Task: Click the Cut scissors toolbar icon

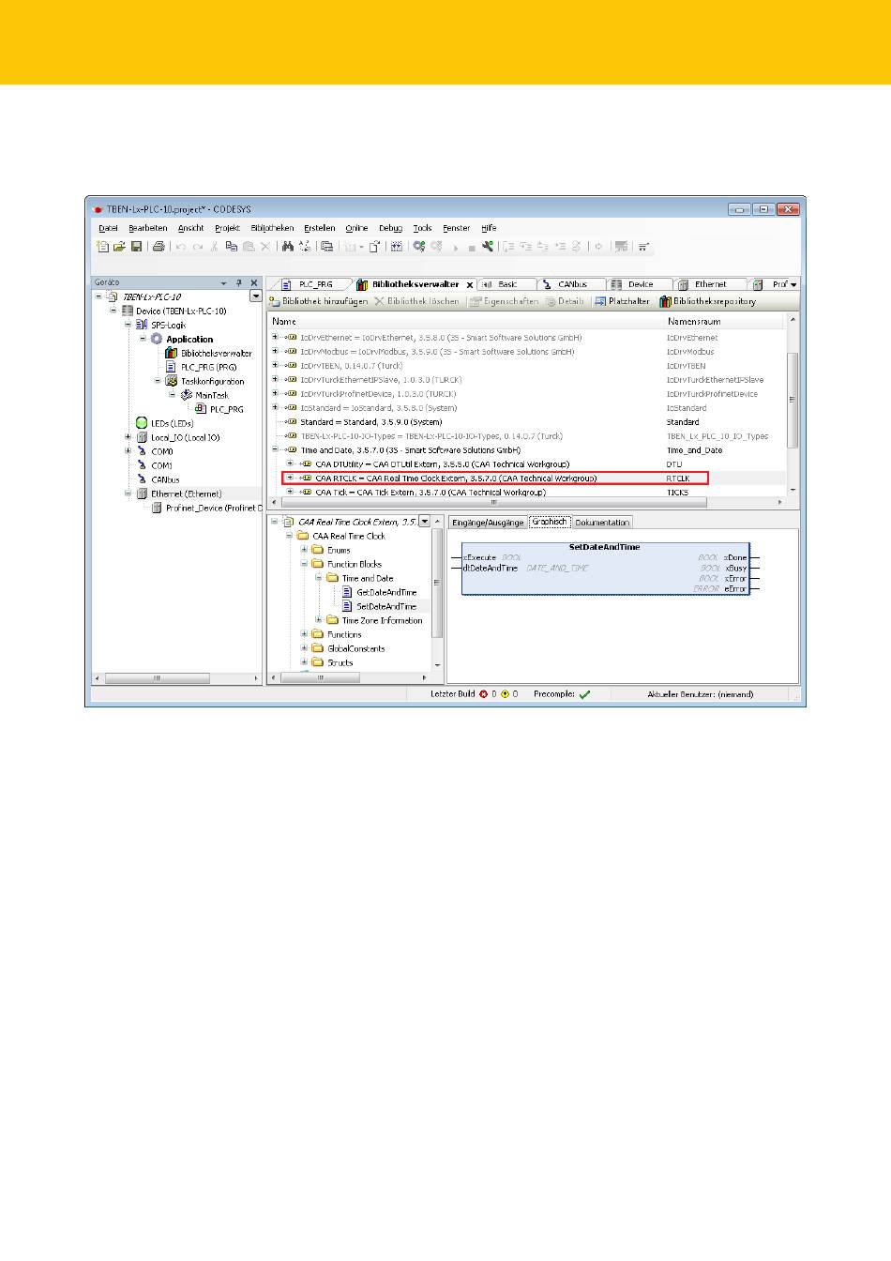Action: (x=215, y=247)
